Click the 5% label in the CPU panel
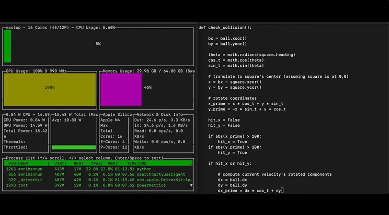 (x=98, y=44)
